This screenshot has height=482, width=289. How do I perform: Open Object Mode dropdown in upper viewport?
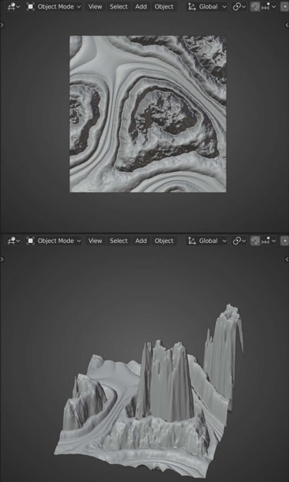click(54, 6)
